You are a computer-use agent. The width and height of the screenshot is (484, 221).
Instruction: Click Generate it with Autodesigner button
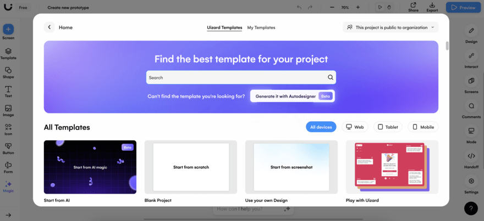click(x=292, y=96)
